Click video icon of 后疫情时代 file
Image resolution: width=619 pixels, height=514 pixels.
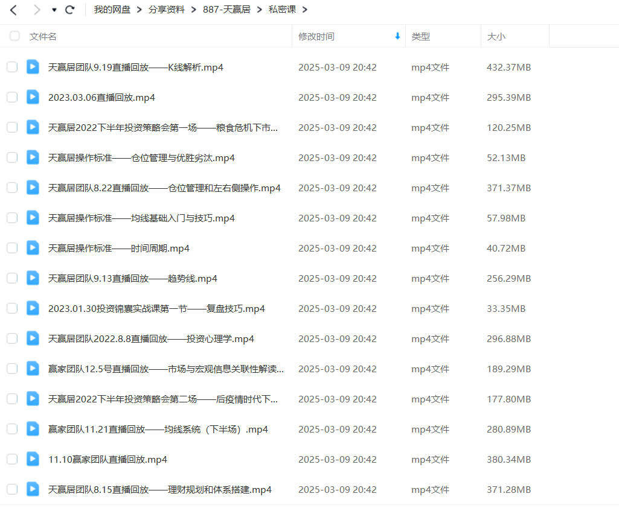pos(33,399)
